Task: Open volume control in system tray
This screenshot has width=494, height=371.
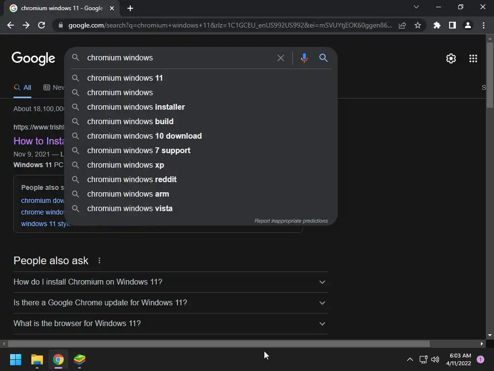Action: tap(435, 359)
